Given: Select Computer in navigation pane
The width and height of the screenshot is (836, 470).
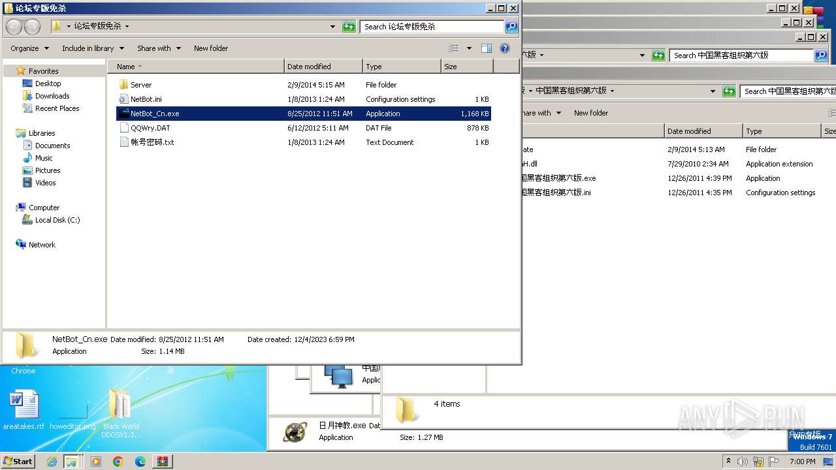Looking at the screenshot, I should point(44,208).
